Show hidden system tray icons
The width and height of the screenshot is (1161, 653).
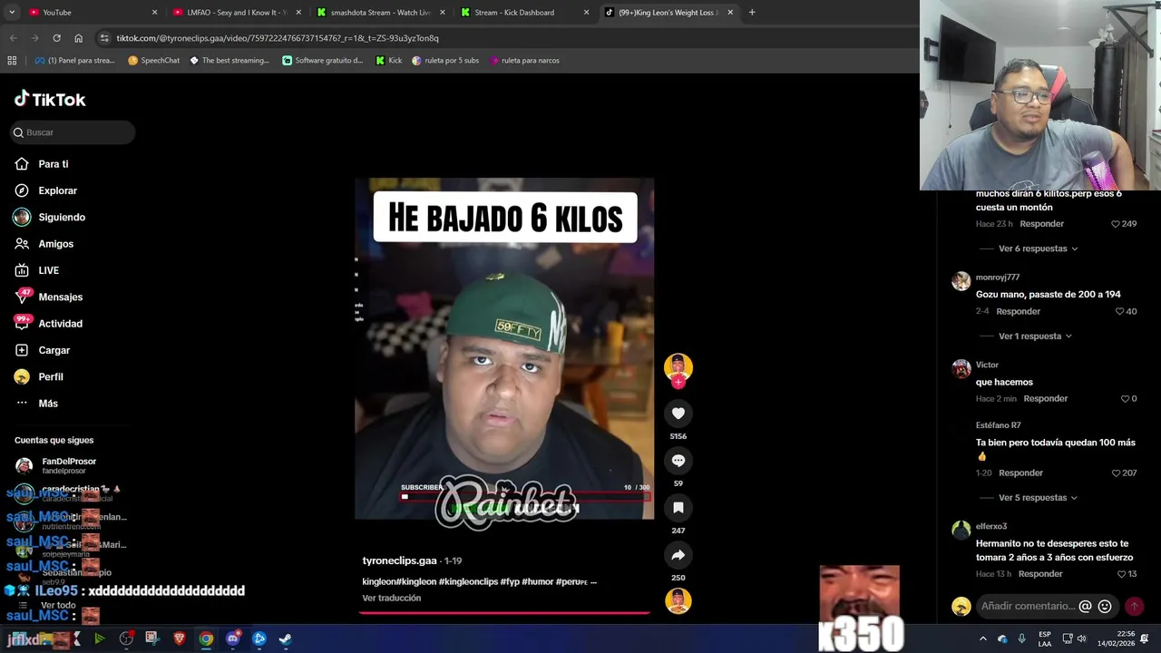coord(982,638)
